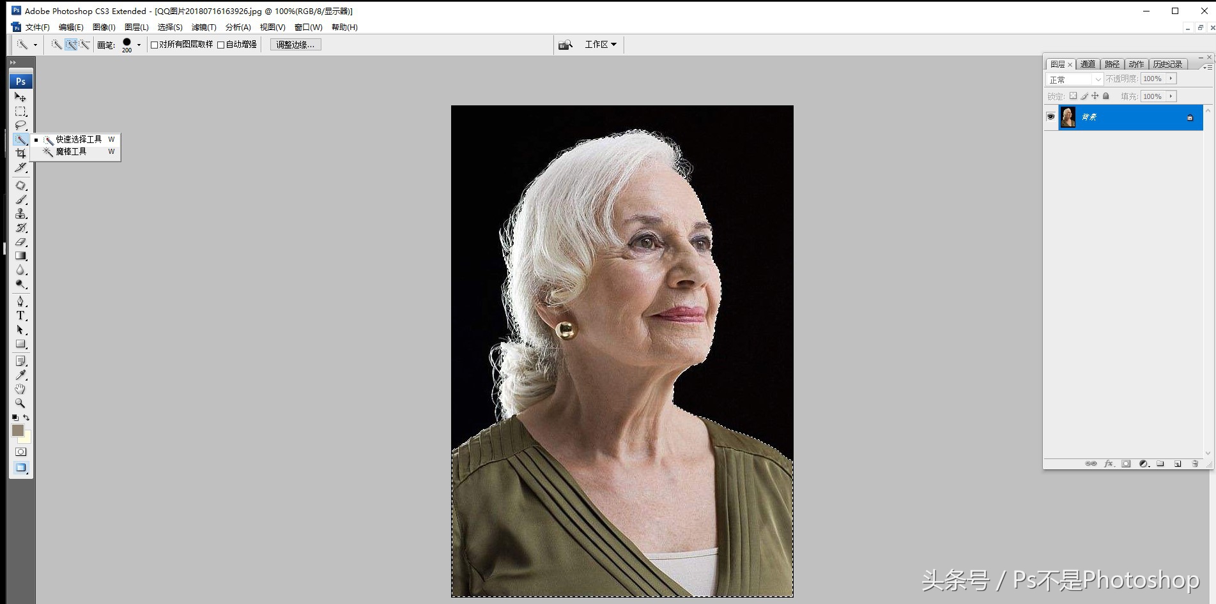
Task: Choose Subtract from Selection mode
Action: pos(84,45)
